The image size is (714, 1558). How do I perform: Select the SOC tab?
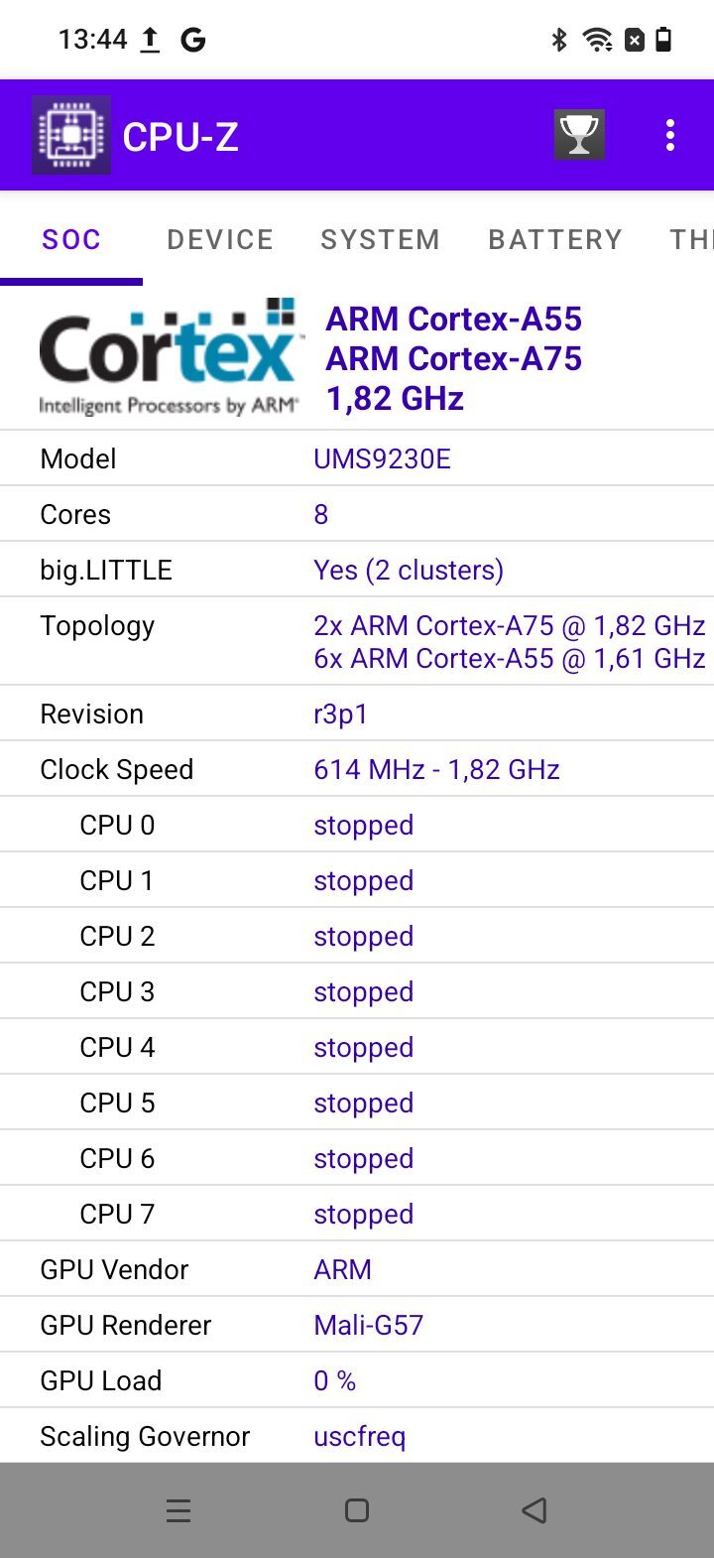click(x=71, y=239)
